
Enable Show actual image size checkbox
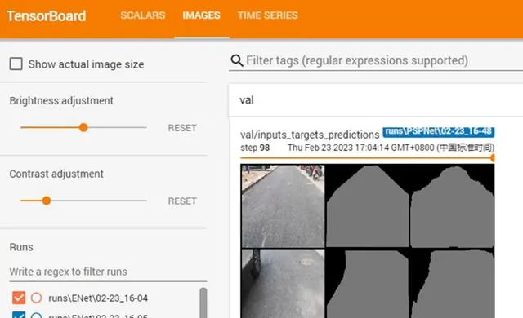16,64
